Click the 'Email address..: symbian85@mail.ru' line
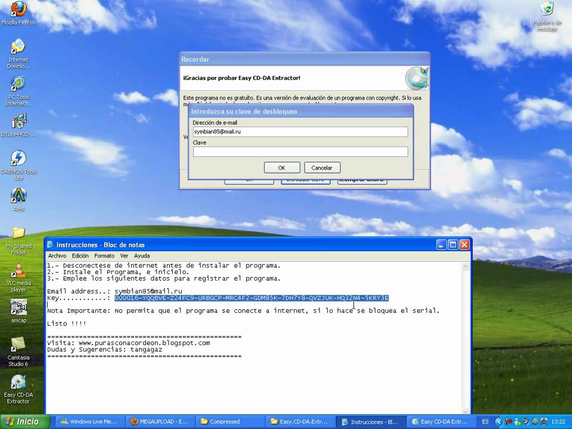 [x=114, y=291]
